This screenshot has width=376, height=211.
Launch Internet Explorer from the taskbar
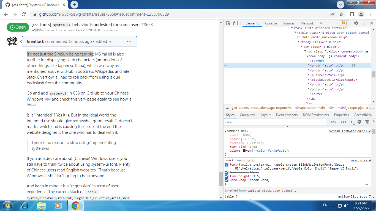25,206
